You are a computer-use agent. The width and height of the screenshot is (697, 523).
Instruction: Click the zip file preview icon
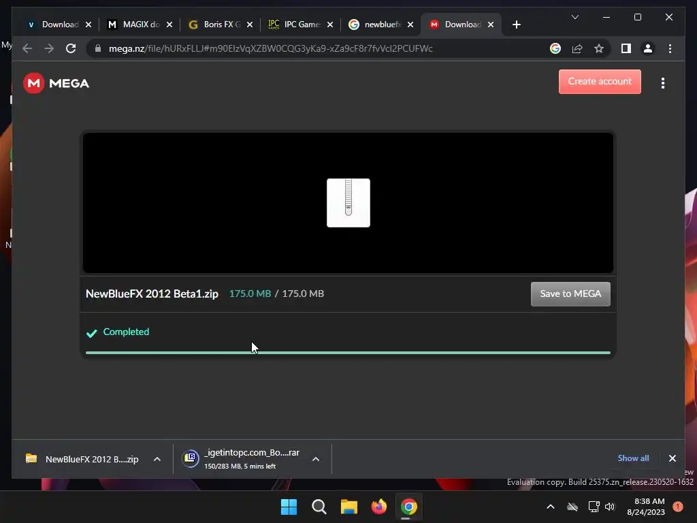click(x=348, y=203)
